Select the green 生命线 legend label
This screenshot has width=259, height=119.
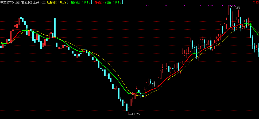[76, 2]
